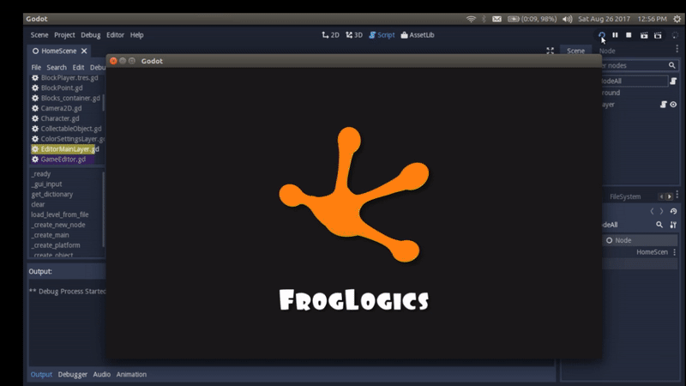Open CollectableObject.gd script

[x=71, y=129]
